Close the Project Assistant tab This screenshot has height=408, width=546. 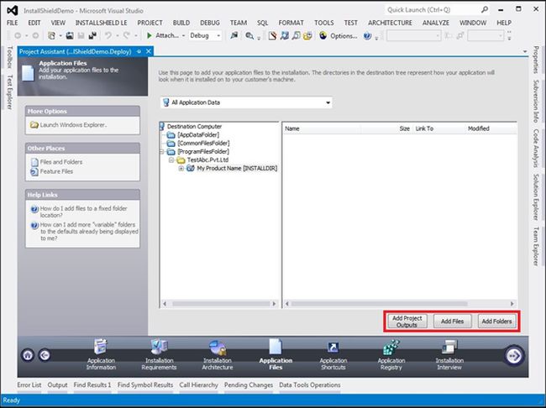point(149,51)
